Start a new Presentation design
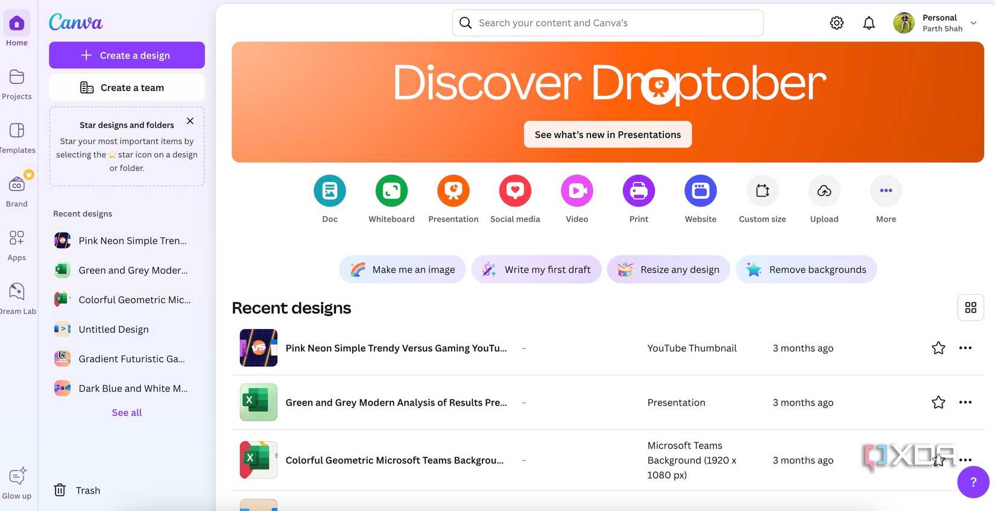 [x=453, y=191]
